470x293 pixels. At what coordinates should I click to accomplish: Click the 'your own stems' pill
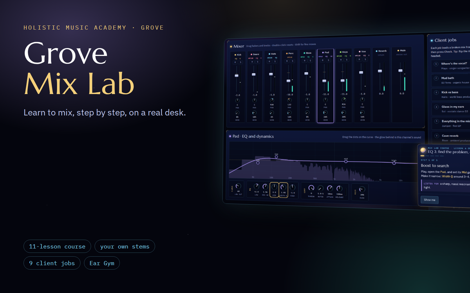125,247
